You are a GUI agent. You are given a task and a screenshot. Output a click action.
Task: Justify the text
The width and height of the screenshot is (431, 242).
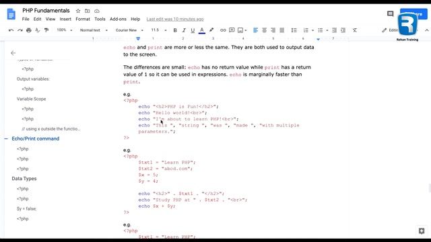[x=281, y=30]
